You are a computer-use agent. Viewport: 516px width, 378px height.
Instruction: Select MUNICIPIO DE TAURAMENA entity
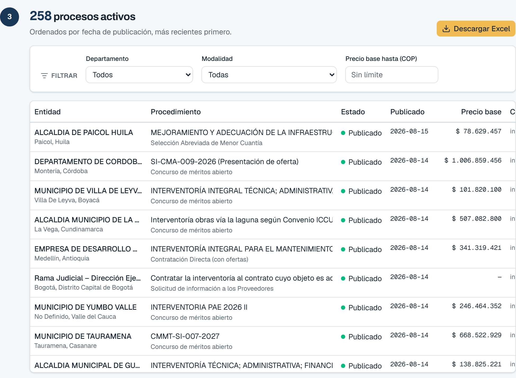83,336
